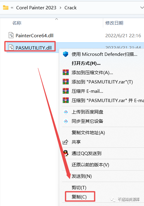Select the PASMUTILITY.dll file name
This screenshot has width=144, height=206.
point(34,48)
